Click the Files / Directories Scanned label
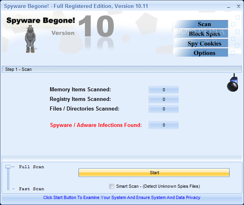The height and width of the screenshot is (205, 244). pyautogui.click(x=85, y=109)
